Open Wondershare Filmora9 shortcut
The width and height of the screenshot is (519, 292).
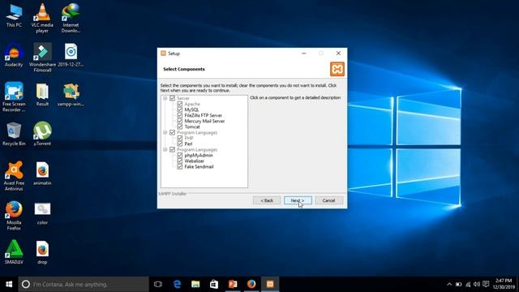coord(42,58)
